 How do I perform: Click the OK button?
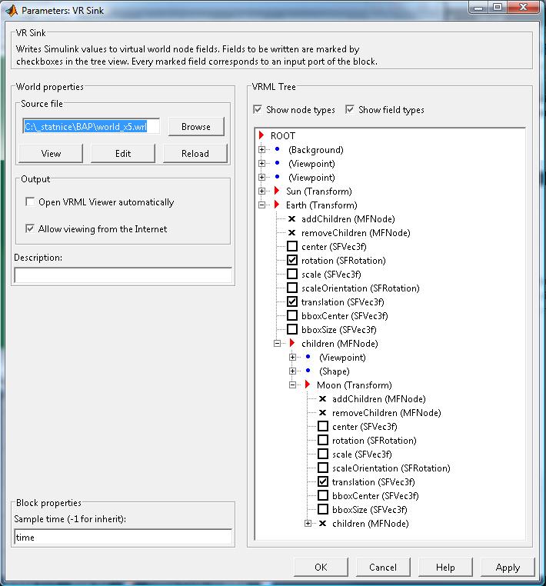(321, 568)
